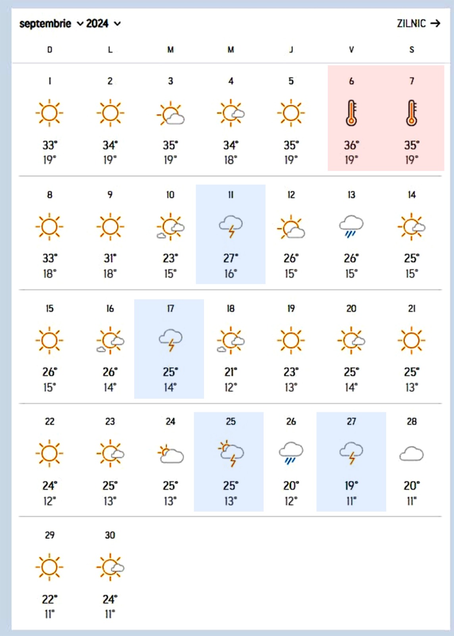Click the rain cloud icon on day 13
This screenshot has width=454, height=636.
pos(351,227)
